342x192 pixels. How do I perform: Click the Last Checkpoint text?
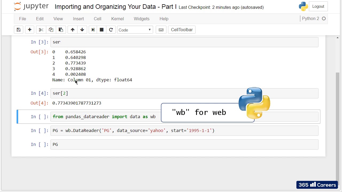tap(221, 7)
